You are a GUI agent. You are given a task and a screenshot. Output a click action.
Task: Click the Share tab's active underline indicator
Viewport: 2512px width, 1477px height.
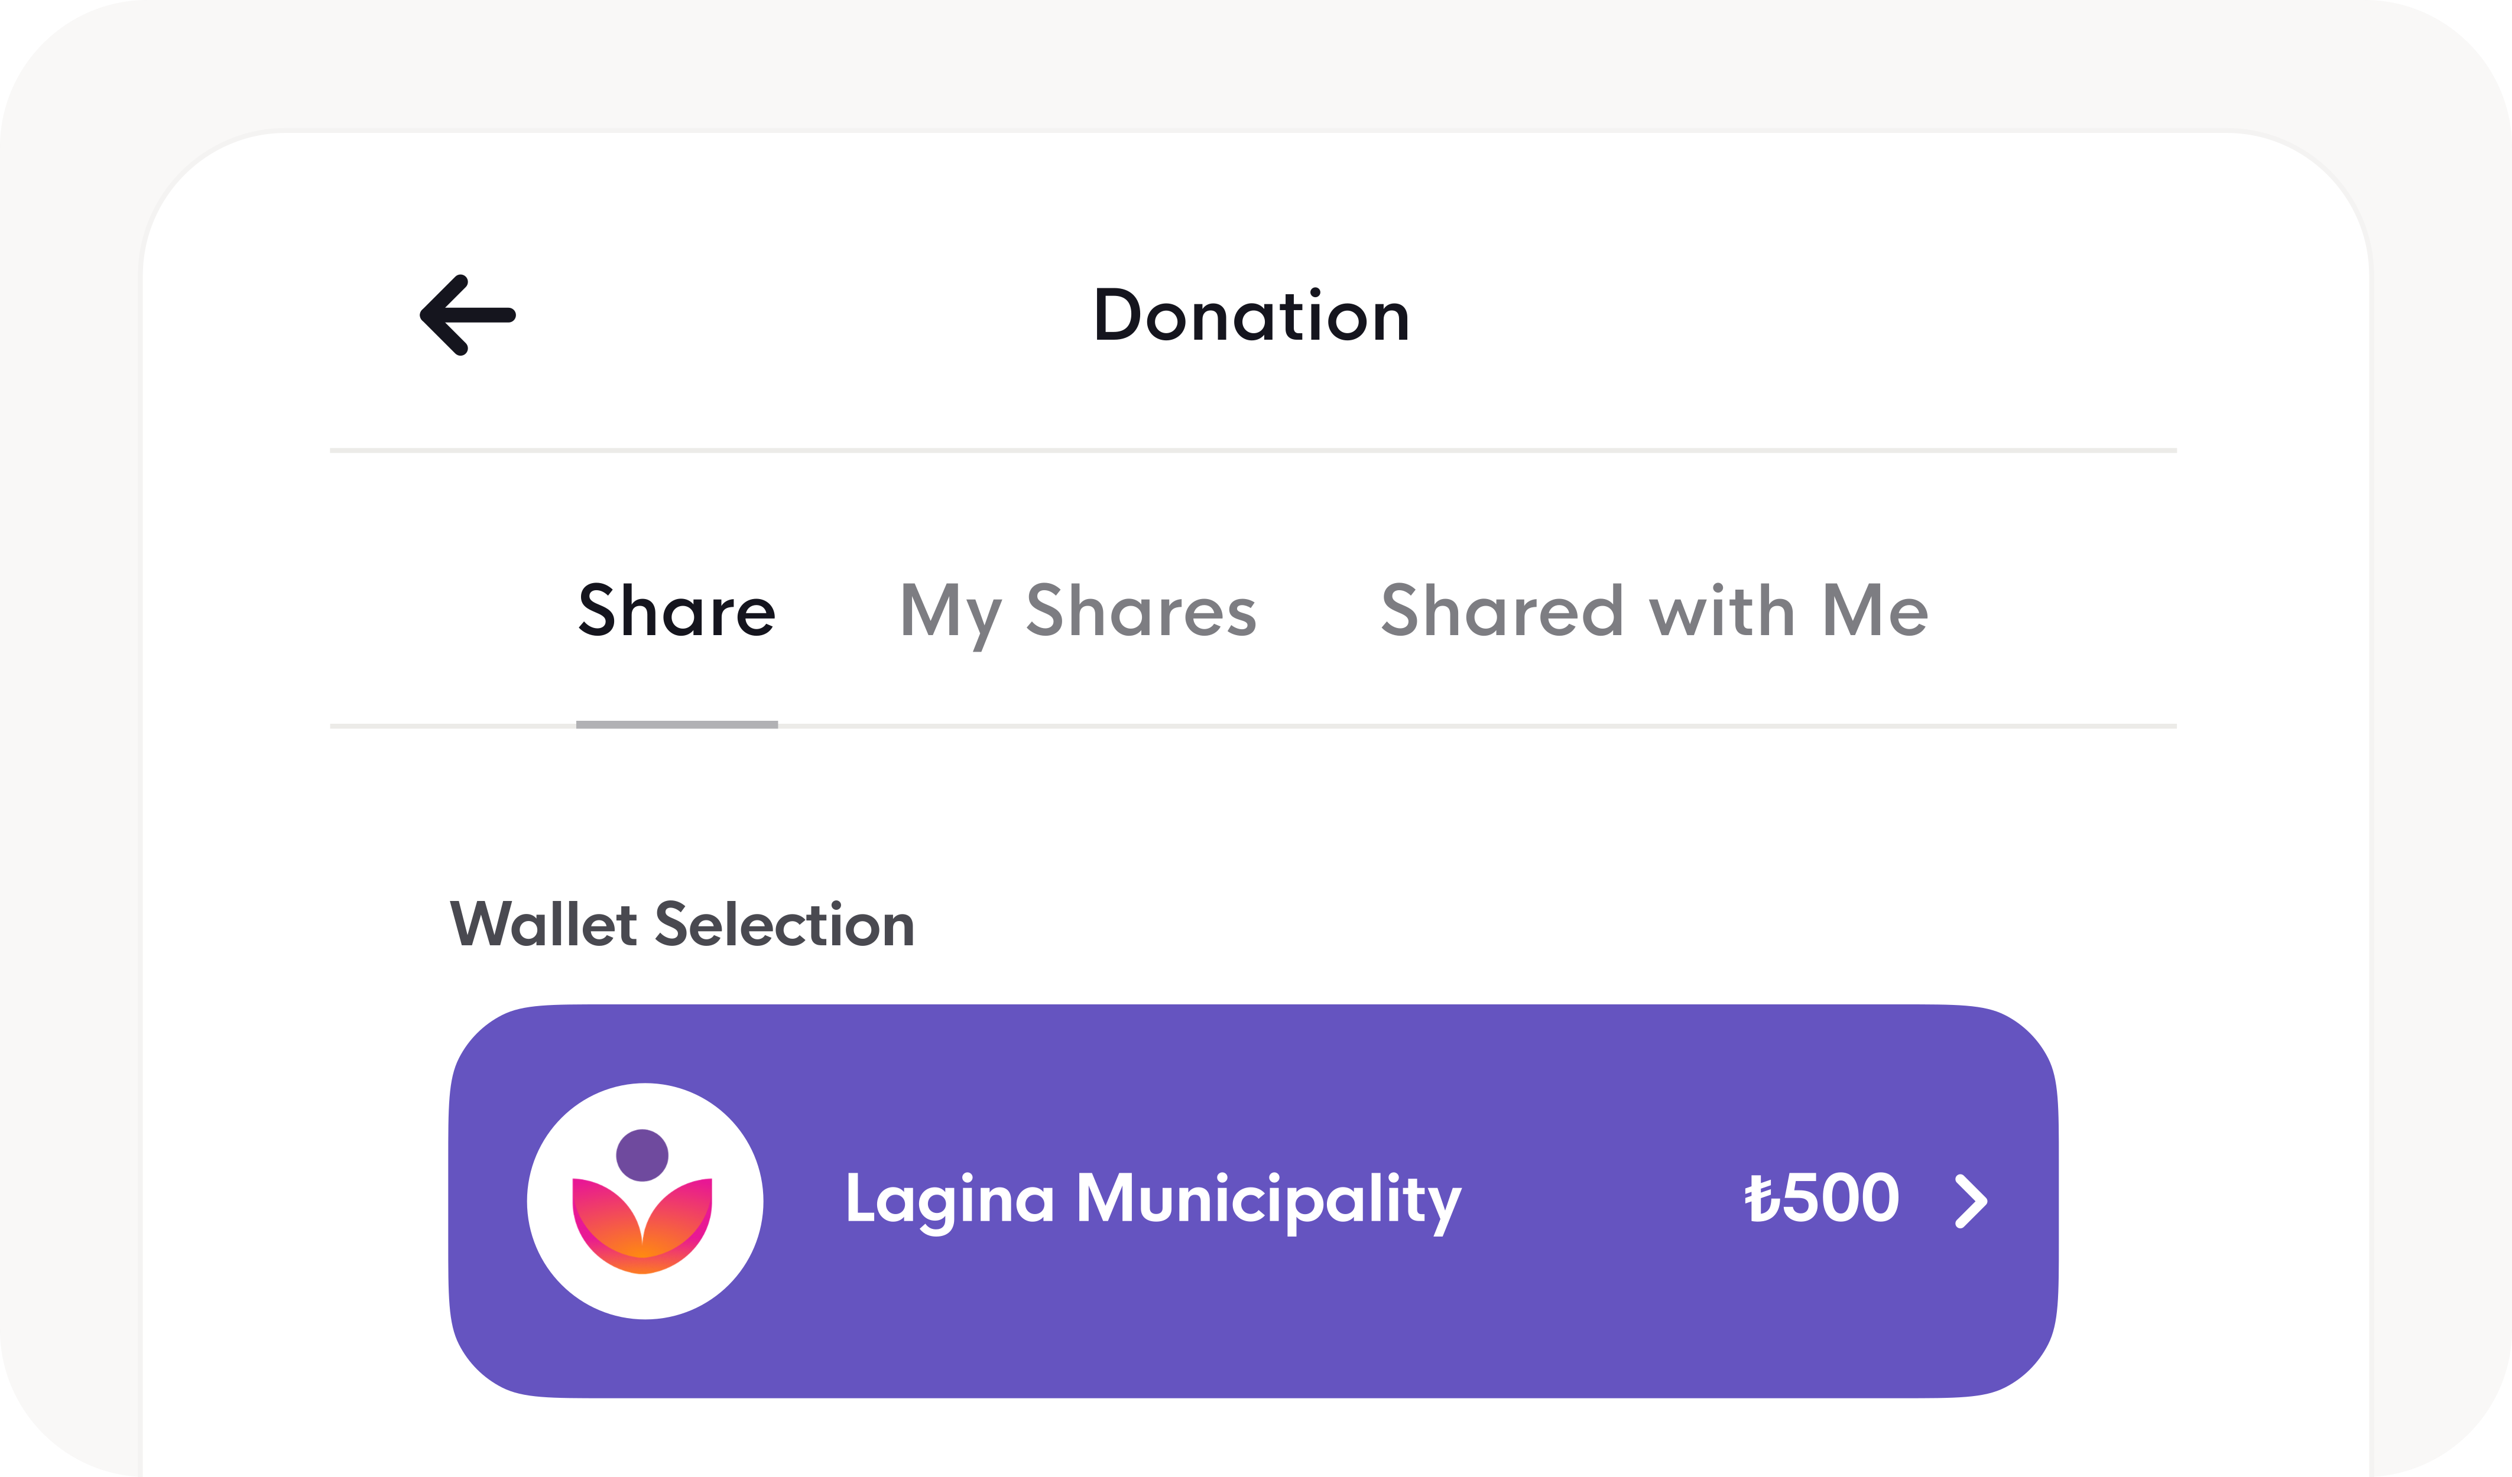pyautogui.click(x=677, y=724)
